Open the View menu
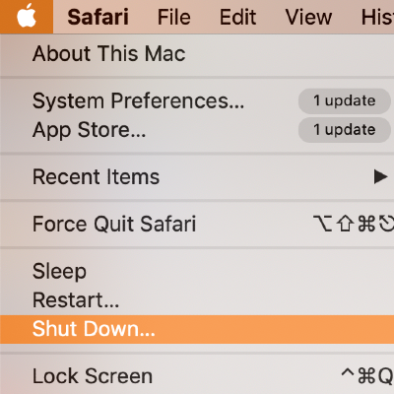 pos(308,17)
